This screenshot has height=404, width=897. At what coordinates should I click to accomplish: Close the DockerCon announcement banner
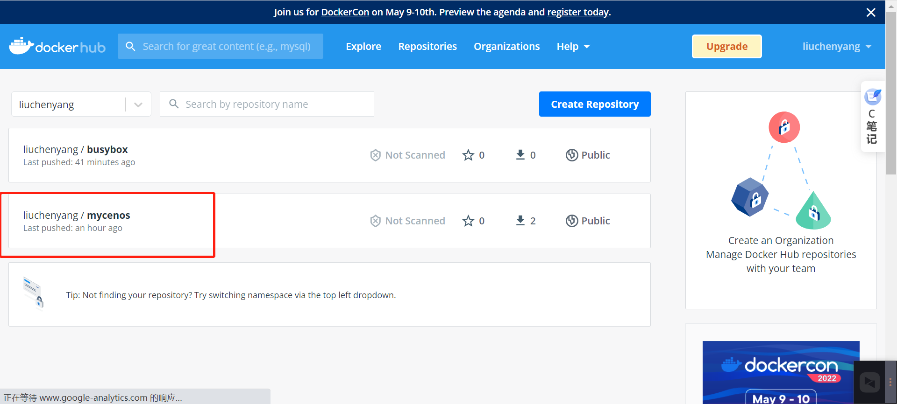(x=871, y=13)
